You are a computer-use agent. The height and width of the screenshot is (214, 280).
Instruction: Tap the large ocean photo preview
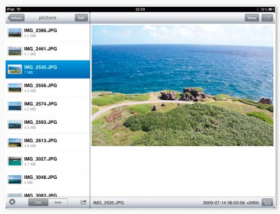pos(182,86)
